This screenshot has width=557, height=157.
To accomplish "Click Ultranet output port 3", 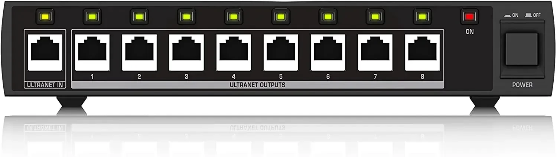I will coord(186,52).
